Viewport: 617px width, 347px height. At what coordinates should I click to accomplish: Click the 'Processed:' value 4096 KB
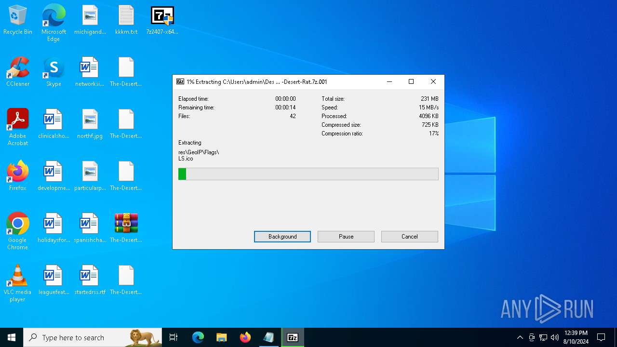coord(429,116)
